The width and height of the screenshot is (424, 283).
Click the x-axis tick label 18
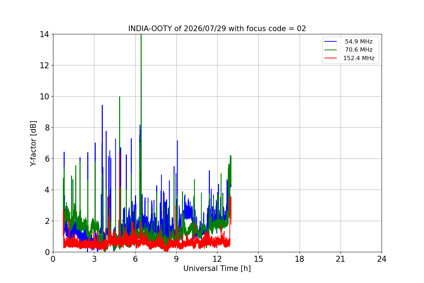(300, 259)
